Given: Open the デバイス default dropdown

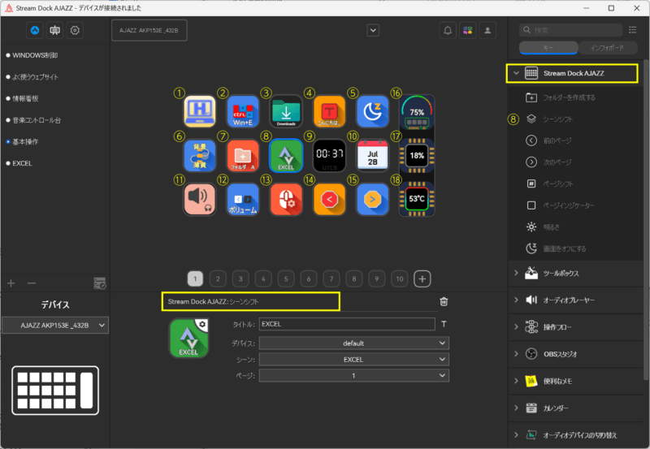Looking at the screenshot, I should pos(353,343).
